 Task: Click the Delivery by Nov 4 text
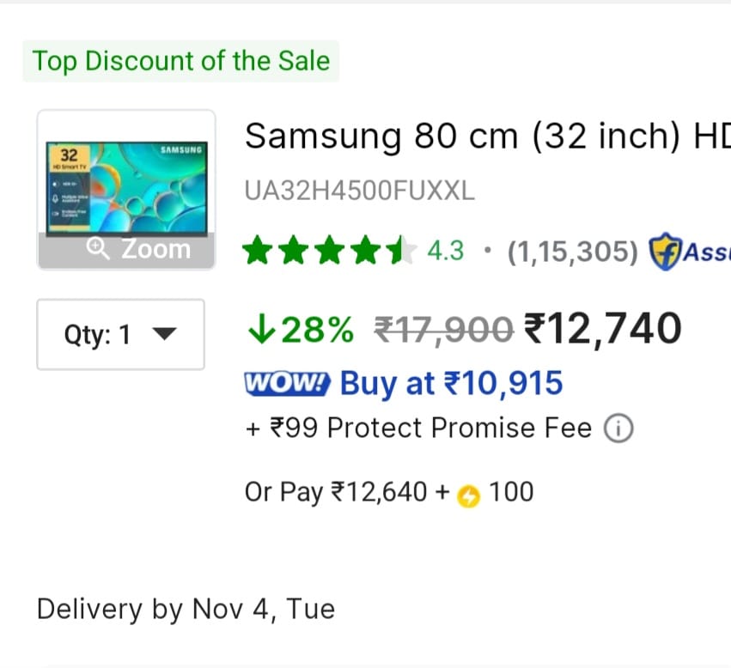[185, 609]
